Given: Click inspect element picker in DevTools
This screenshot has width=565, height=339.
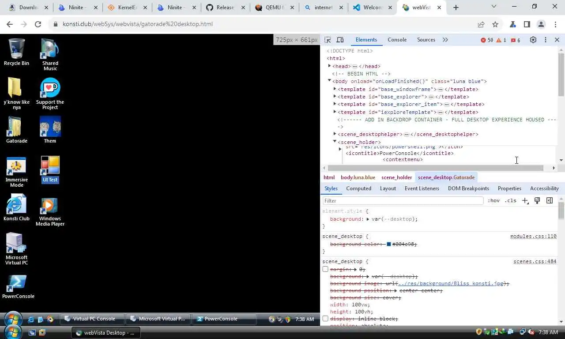Looking at the screenshot, I should click(x=328, y=40).
